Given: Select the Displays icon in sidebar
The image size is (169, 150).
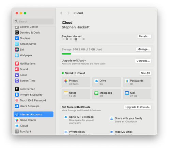Looking at the screenshot, I should pos(17,38).
